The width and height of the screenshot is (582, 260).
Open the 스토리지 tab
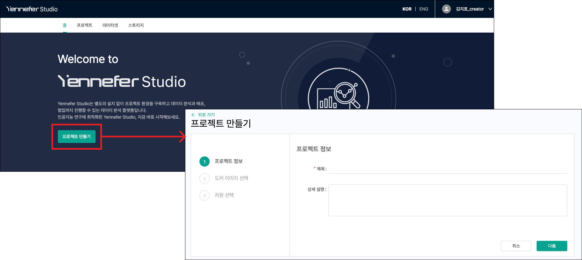click(x=136, y=25)
